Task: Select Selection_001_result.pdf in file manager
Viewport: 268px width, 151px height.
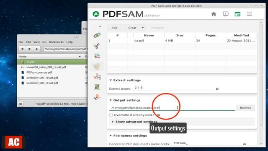Action: [52, 78]
